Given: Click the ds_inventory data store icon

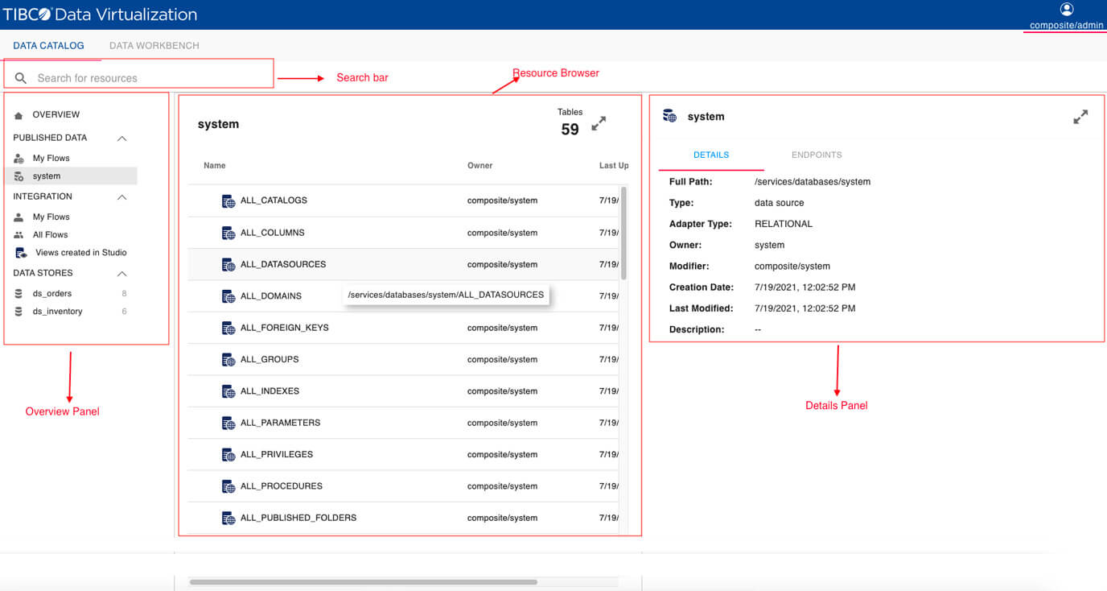Looking at the screenshot, I should coord(19,312).
